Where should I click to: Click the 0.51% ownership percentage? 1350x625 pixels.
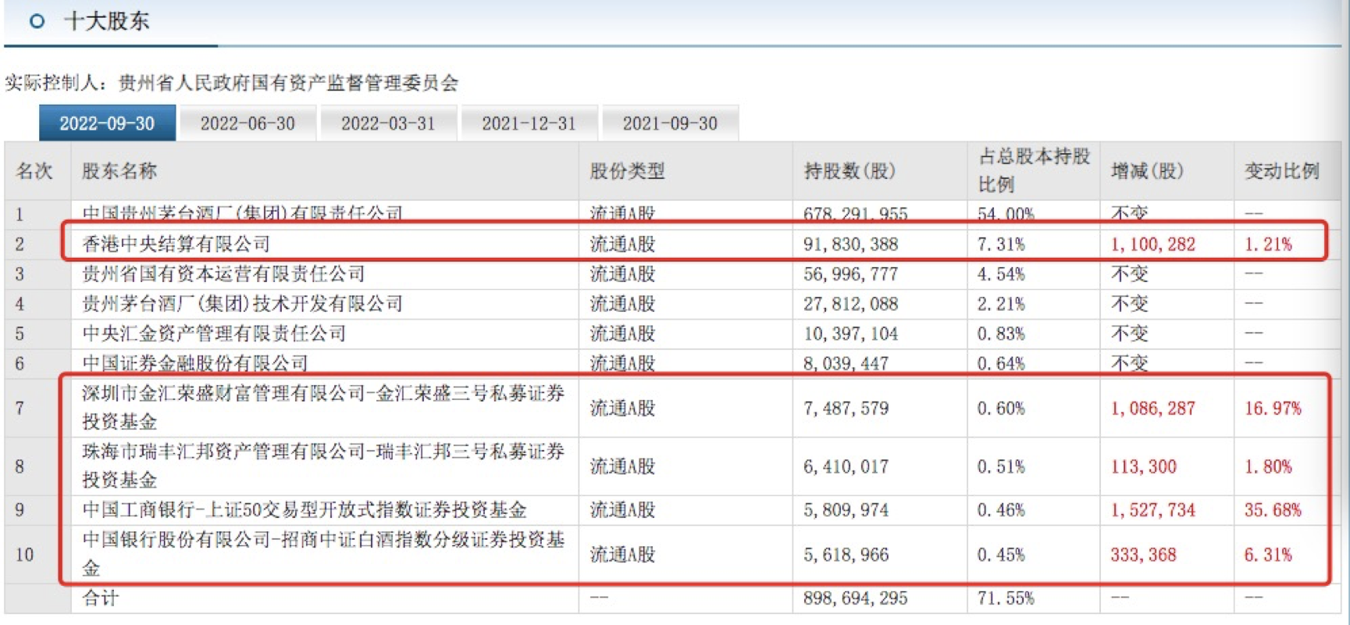coord(1001,466)
